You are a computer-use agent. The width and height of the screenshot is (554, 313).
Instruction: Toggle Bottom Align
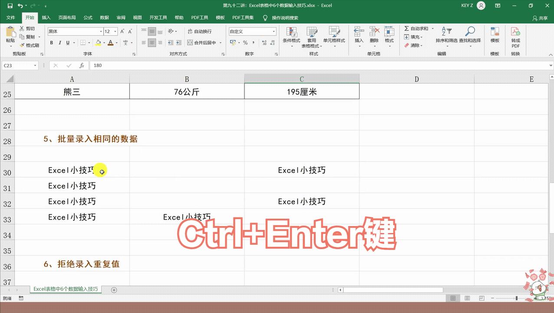pyautogui.click(x=160, y=31)
